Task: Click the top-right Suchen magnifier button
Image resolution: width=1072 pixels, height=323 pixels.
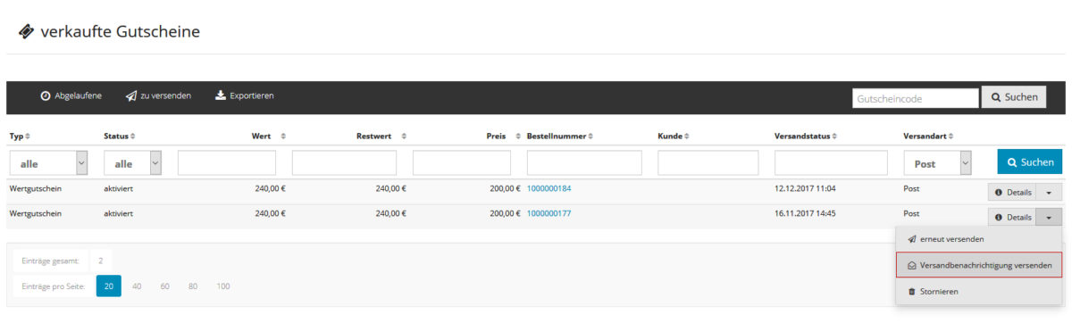Action: pos(1014,97)
